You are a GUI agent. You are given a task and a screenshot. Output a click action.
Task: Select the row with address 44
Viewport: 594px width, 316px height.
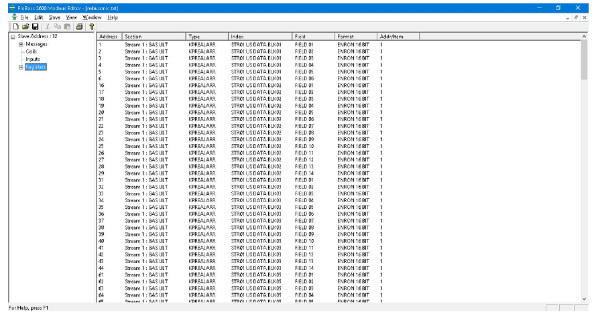pos(339,268)
